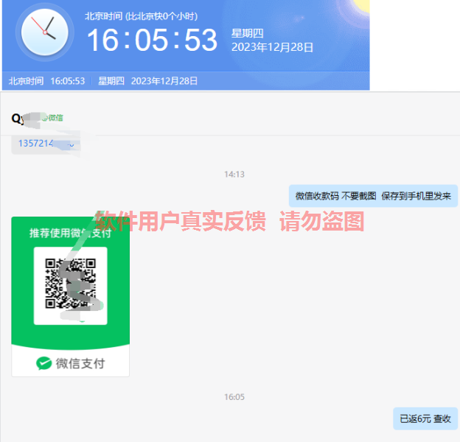
Task: Click the header text 北京时间 (比北京快0个小时)
Action: pyautogui.click(x=141, y=15)
